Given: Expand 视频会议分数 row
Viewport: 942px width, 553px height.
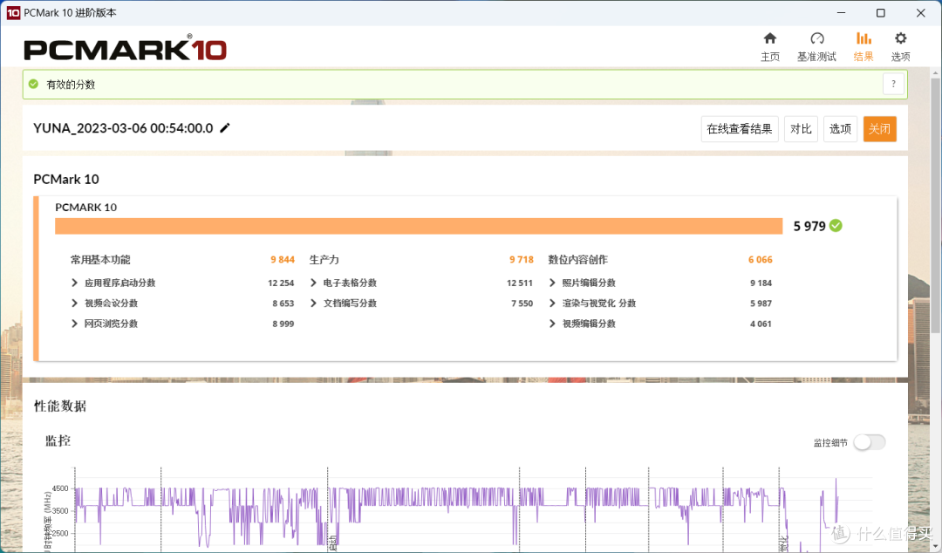Looking at the screenshot, I should click(74, 303).
